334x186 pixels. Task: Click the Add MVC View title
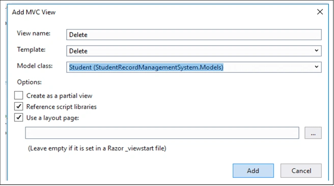pyautogui.click(x=34, y=12)
